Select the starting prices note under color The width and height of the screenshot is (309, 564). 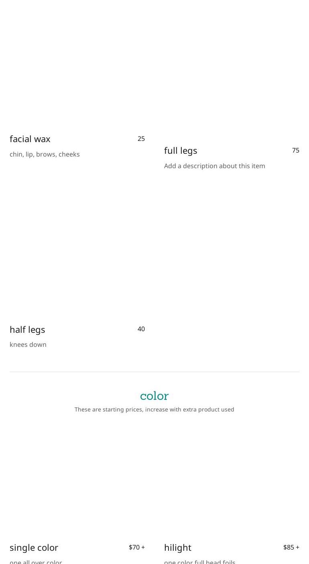click(154, 409)
